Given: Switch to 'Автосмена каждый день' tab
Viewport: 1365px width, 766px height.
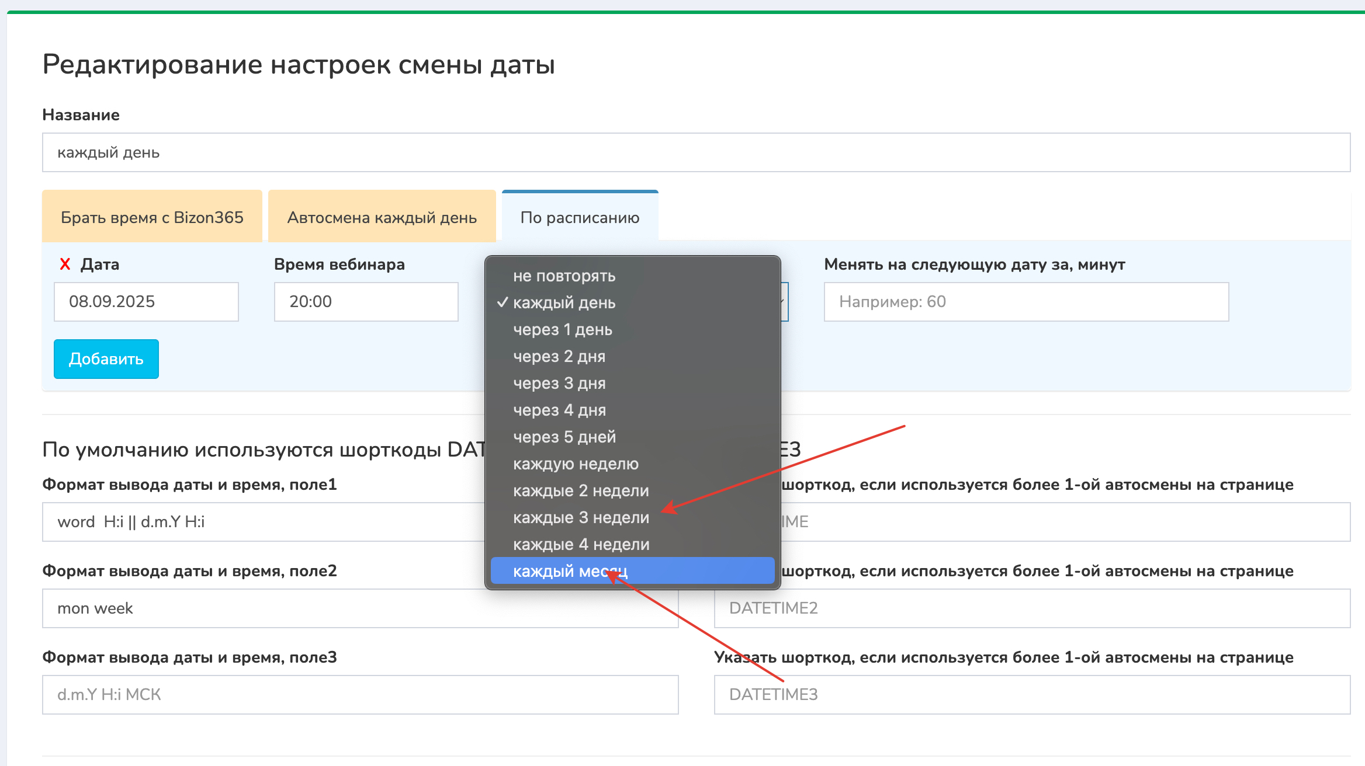Looking at the screenshot, I should pyautogui.click(x=382, y=217).
